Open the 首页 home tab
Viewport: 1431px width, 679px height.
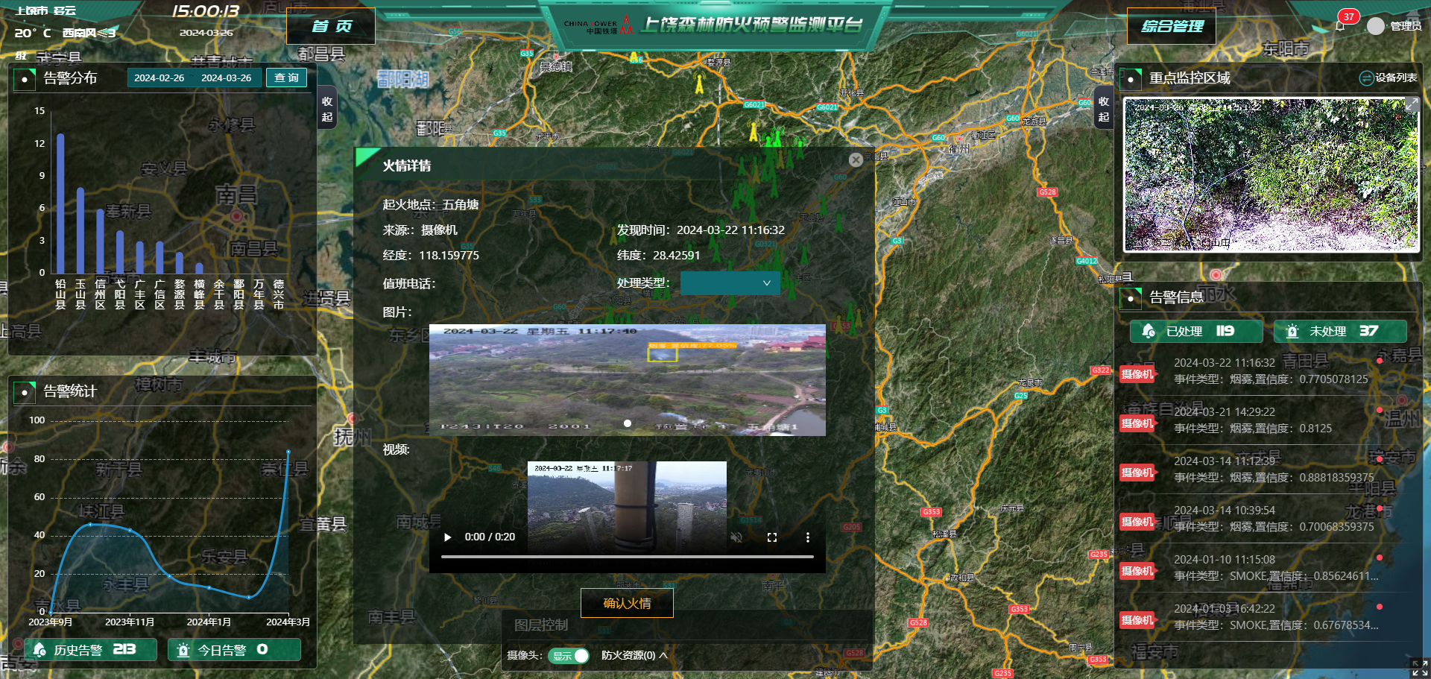point(331,27)
